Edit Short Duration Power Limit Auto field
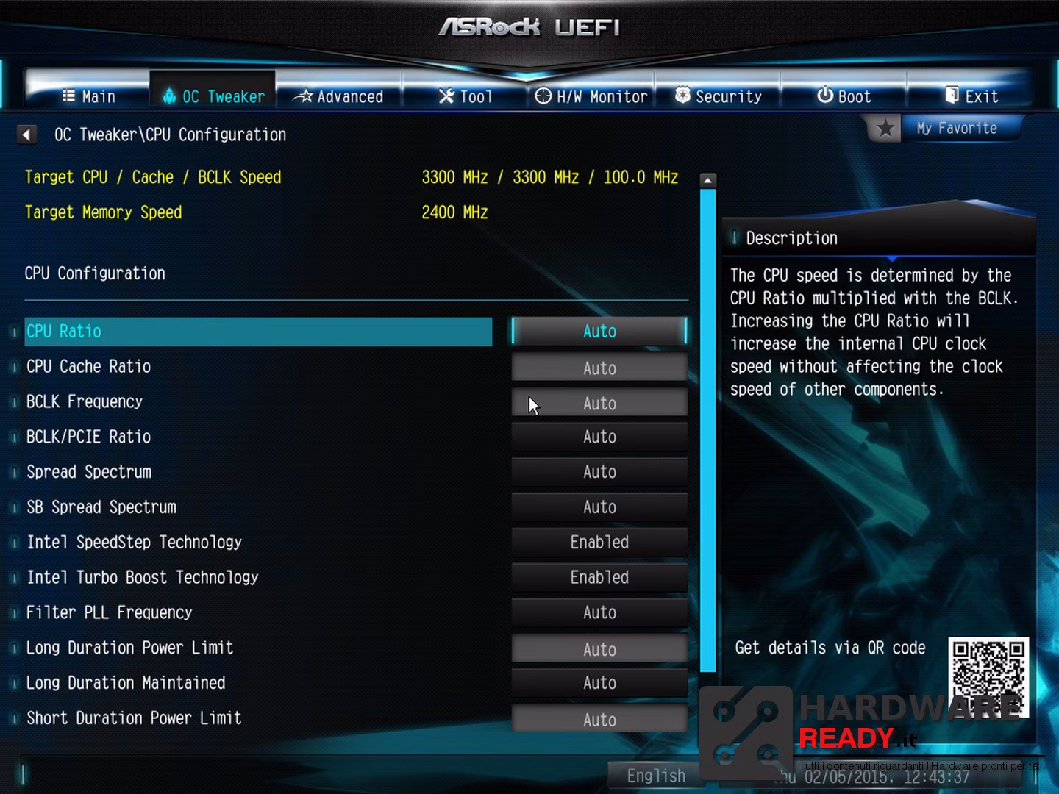1059x794 pixels. (599, 719)
